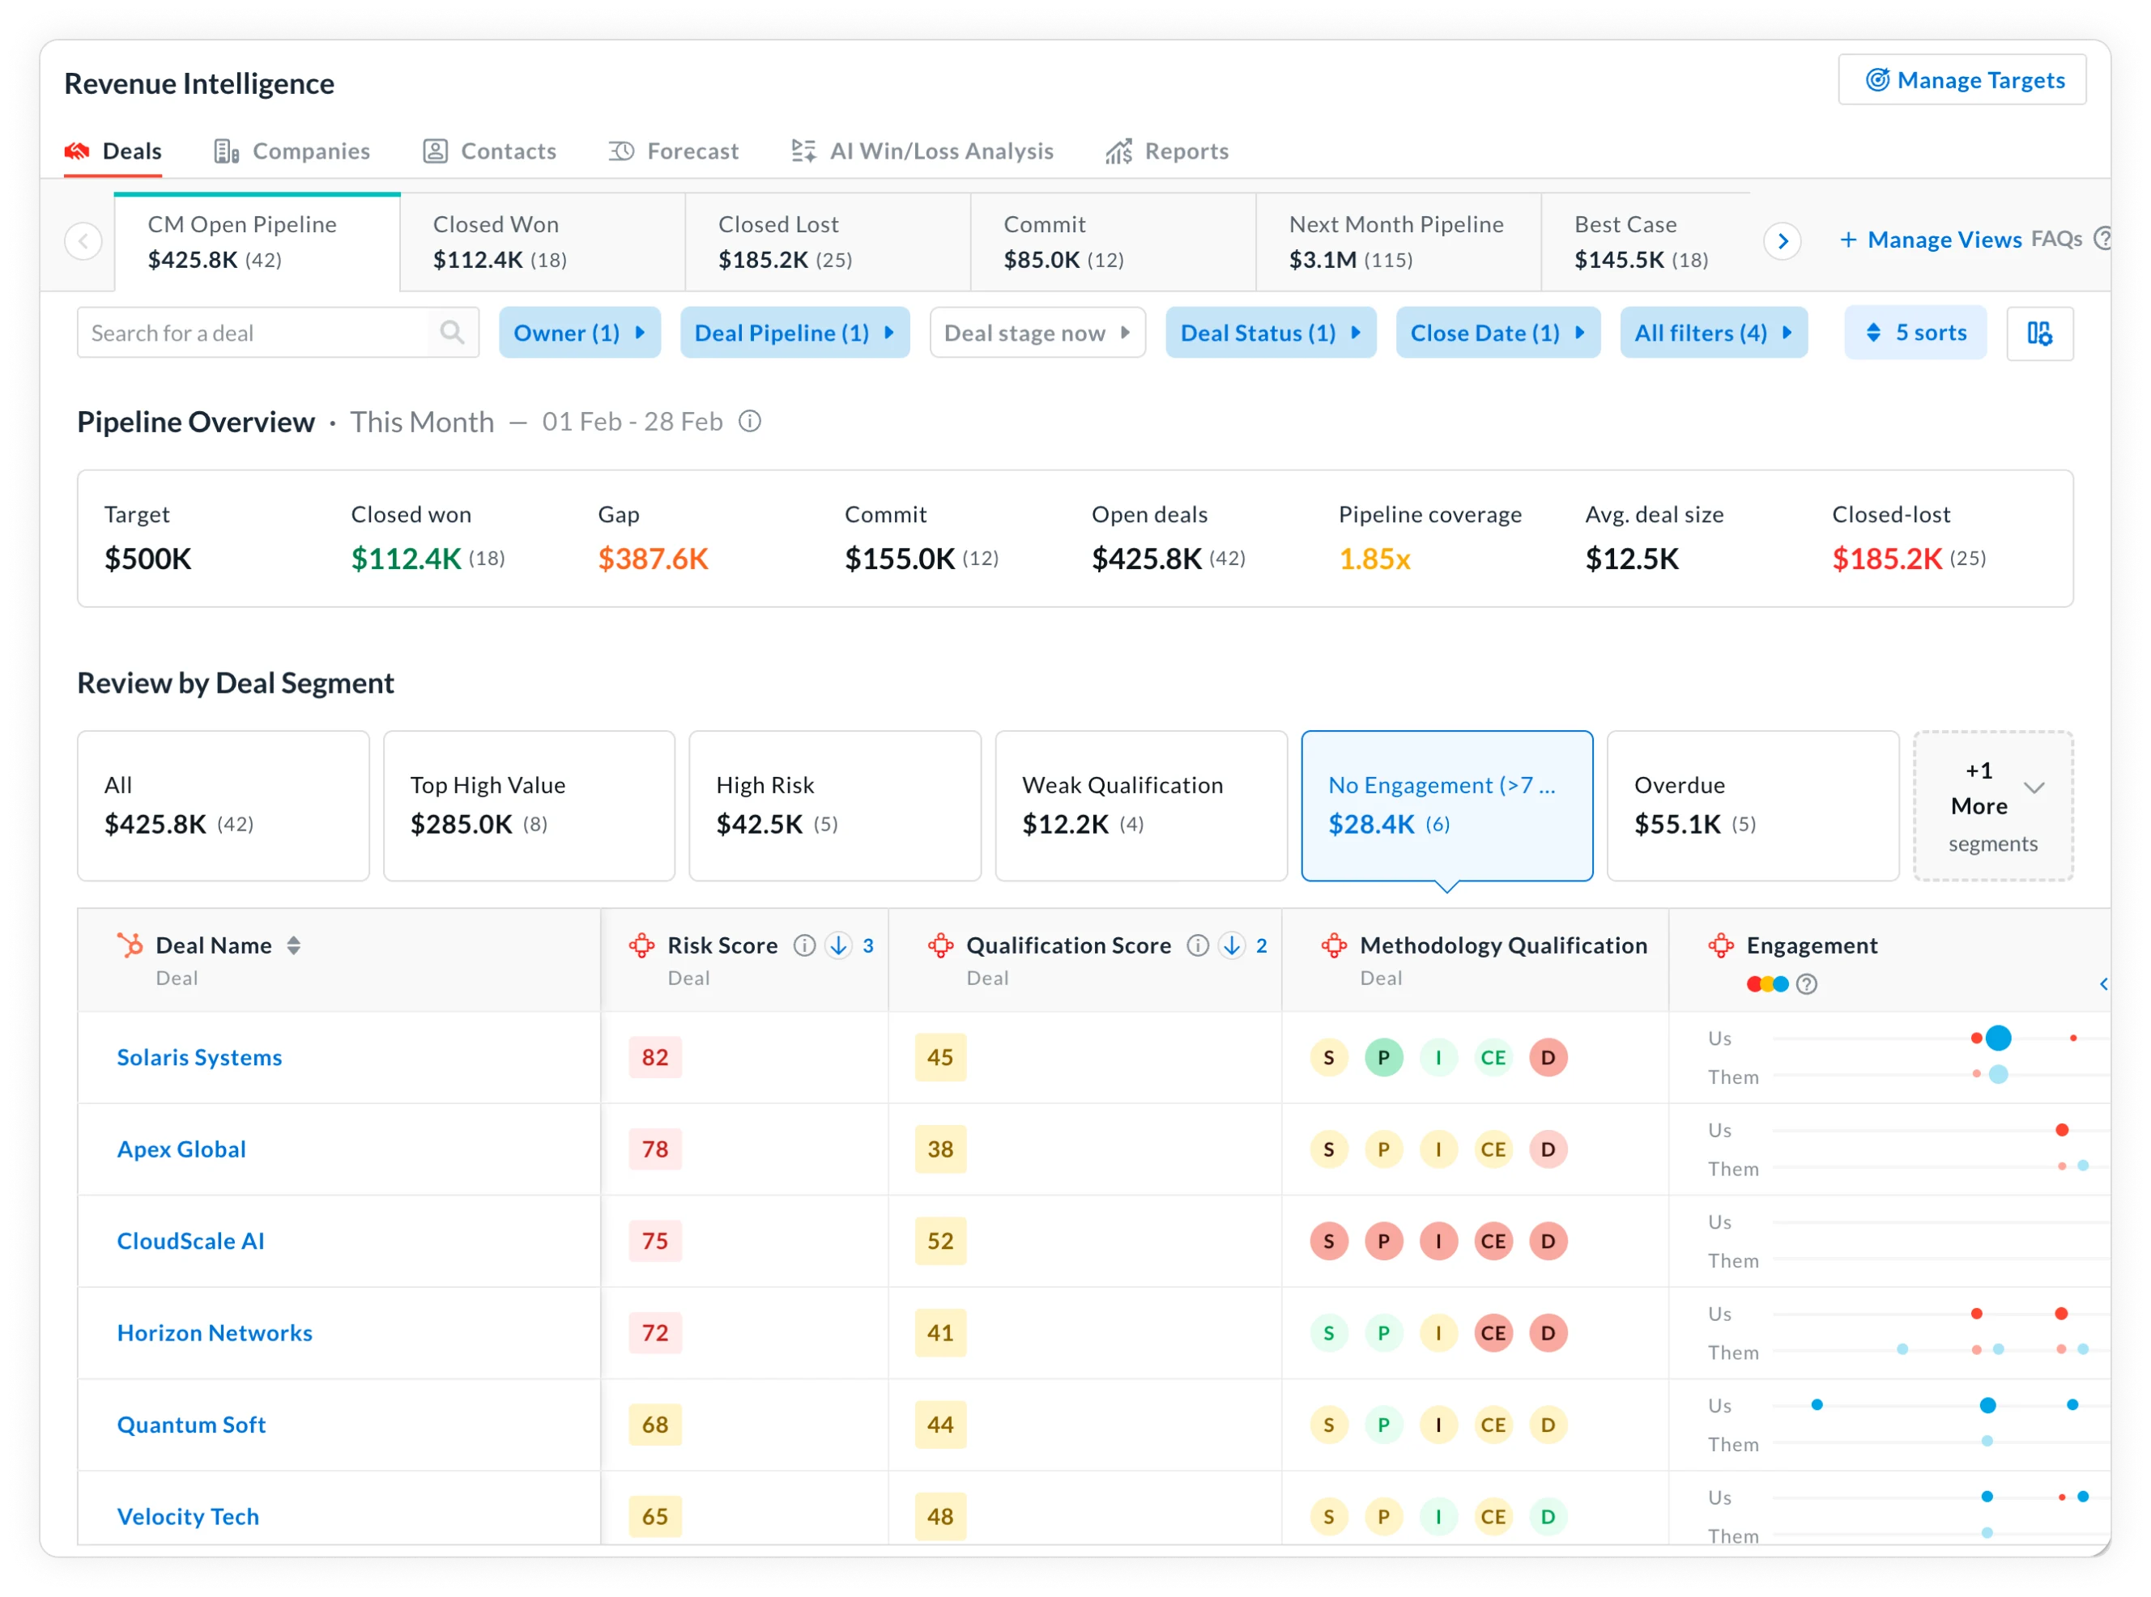The width and height of the screenshot is (2151, 1597).
Task: Select Top High Value segment card
Action: [x=528, y=805]
